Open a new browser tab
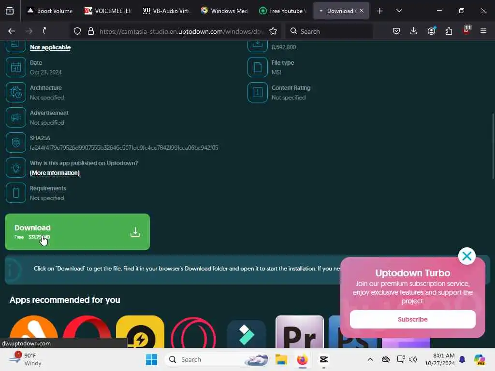This screenshot has width=495, height=371. coord(379,11)
